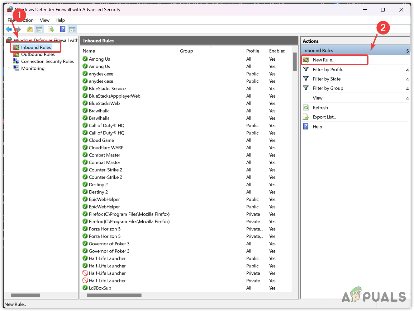Click the funnel icon for Filter by State
This screenshot has height=311, width=414.
coord(306,79)
